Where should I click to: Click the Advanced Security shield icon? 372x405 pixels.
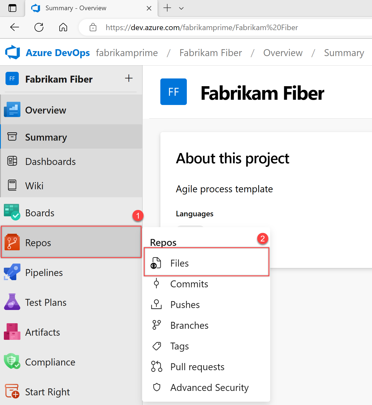pos(156,387)
